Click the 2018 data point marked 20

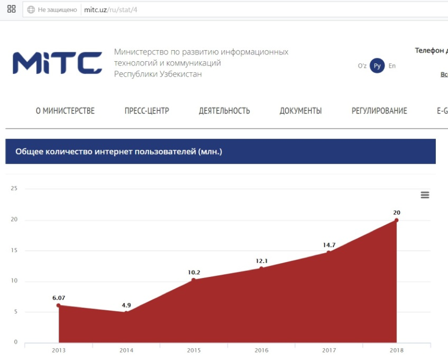[396, 220]
